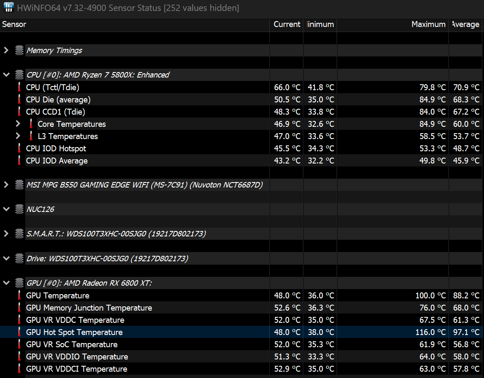
Task: Click the MSI MPG B550 chip icon
Action: tap(19, 185)
